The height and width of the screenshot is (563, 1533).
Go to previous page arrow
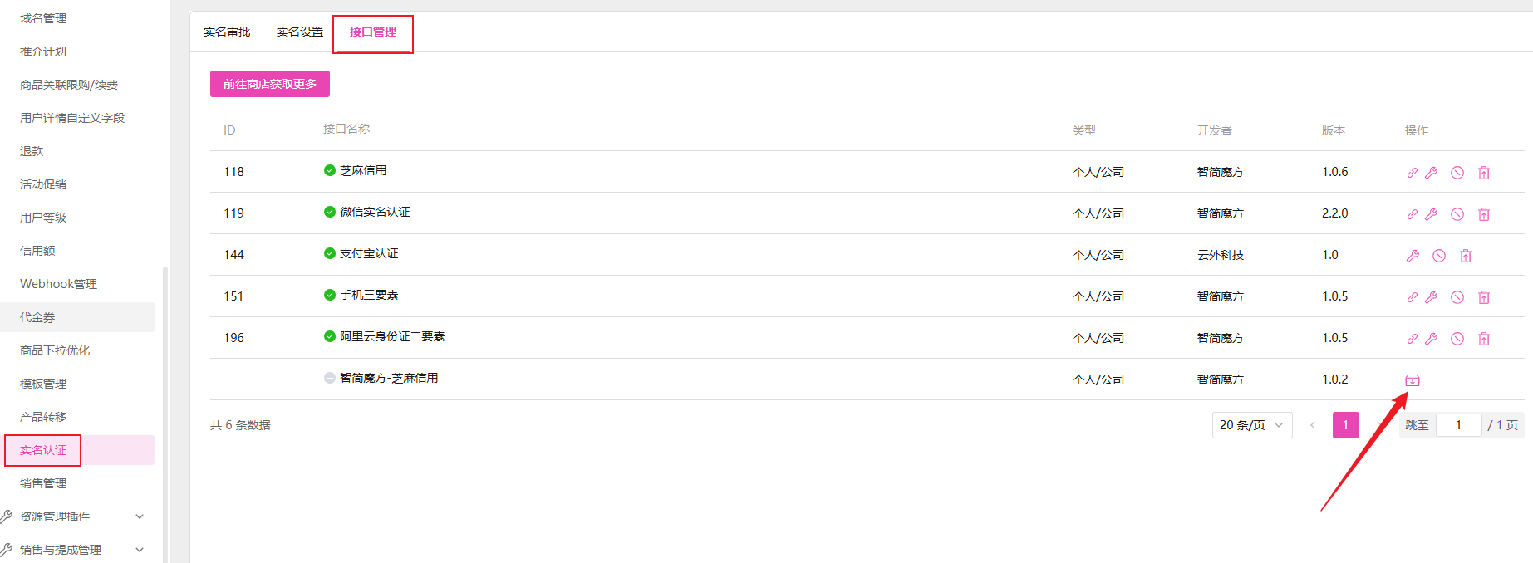pos(1313,425)
